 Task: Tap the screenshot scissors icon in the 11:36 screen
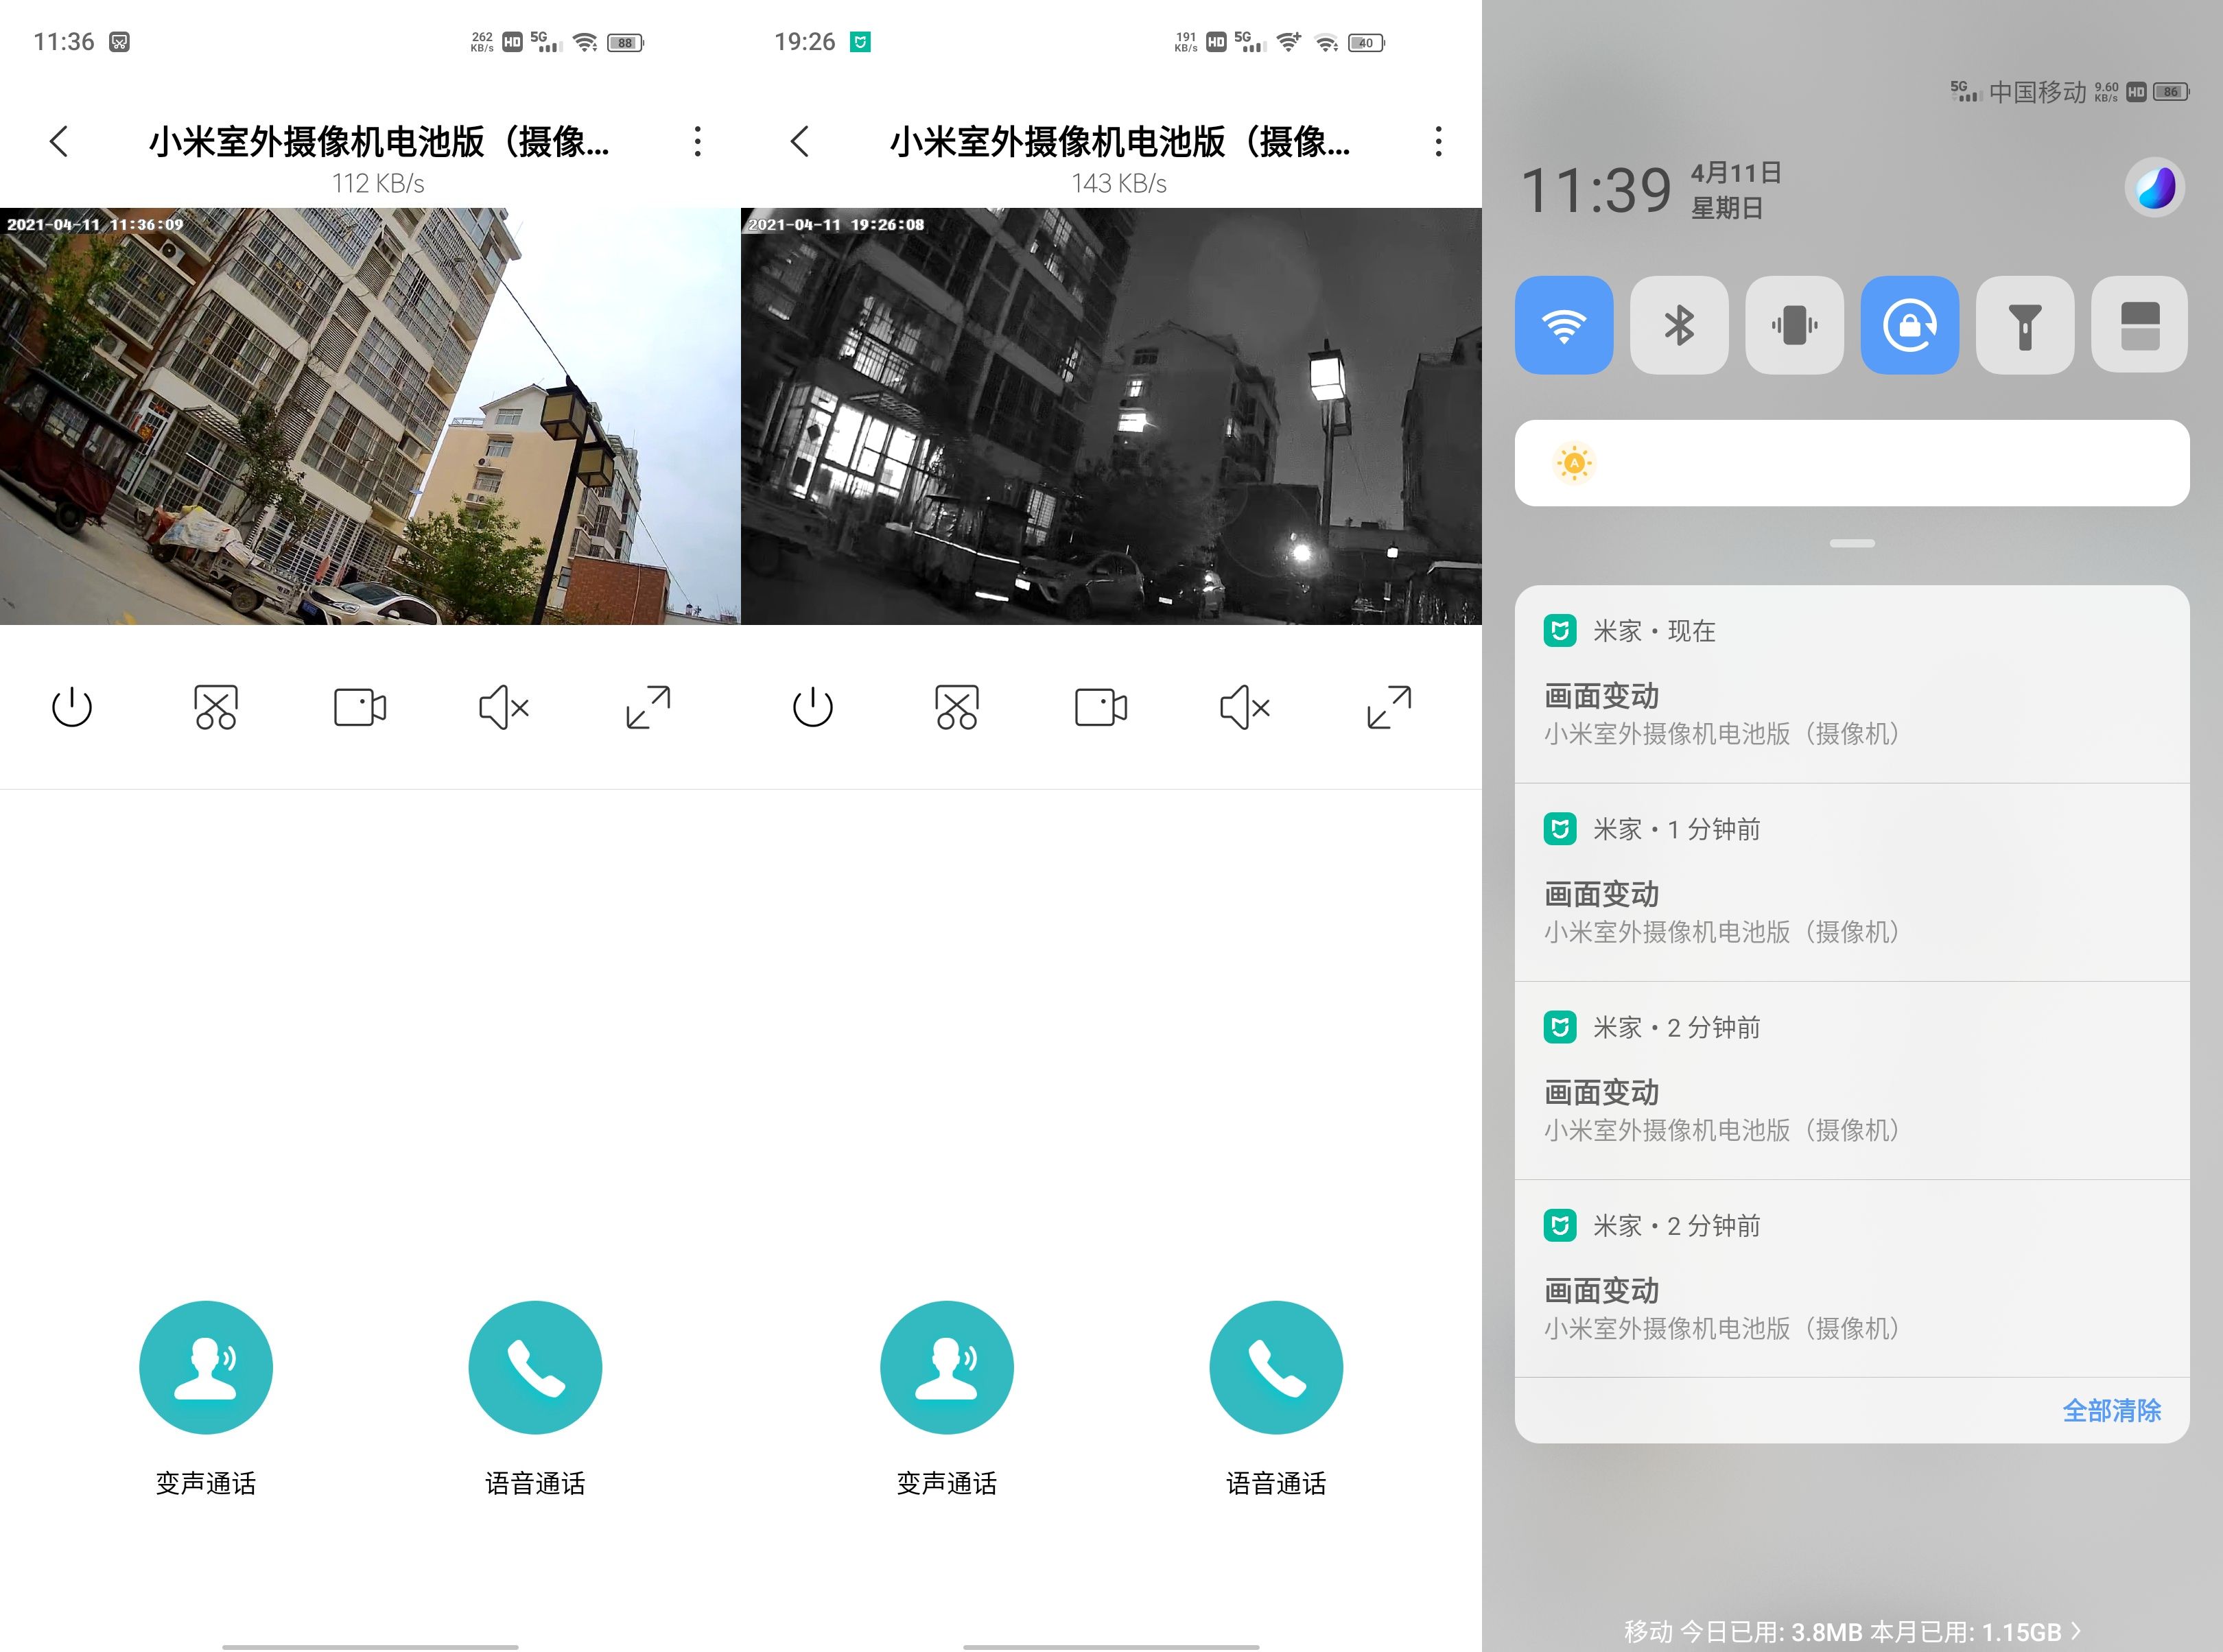pyautogui.click(x=216, y=707)
